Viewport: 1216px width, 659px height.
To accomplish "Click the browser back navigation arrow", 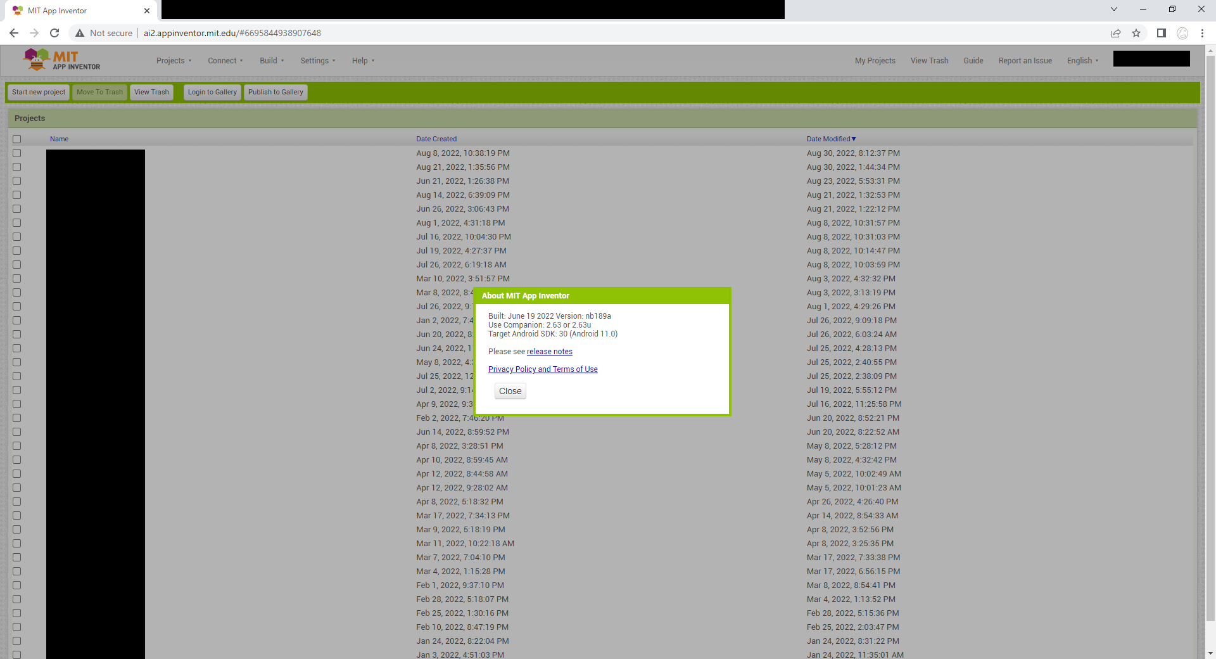I will point(13,33).
